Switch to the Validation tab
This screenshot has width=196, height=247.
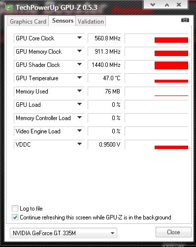91,22
